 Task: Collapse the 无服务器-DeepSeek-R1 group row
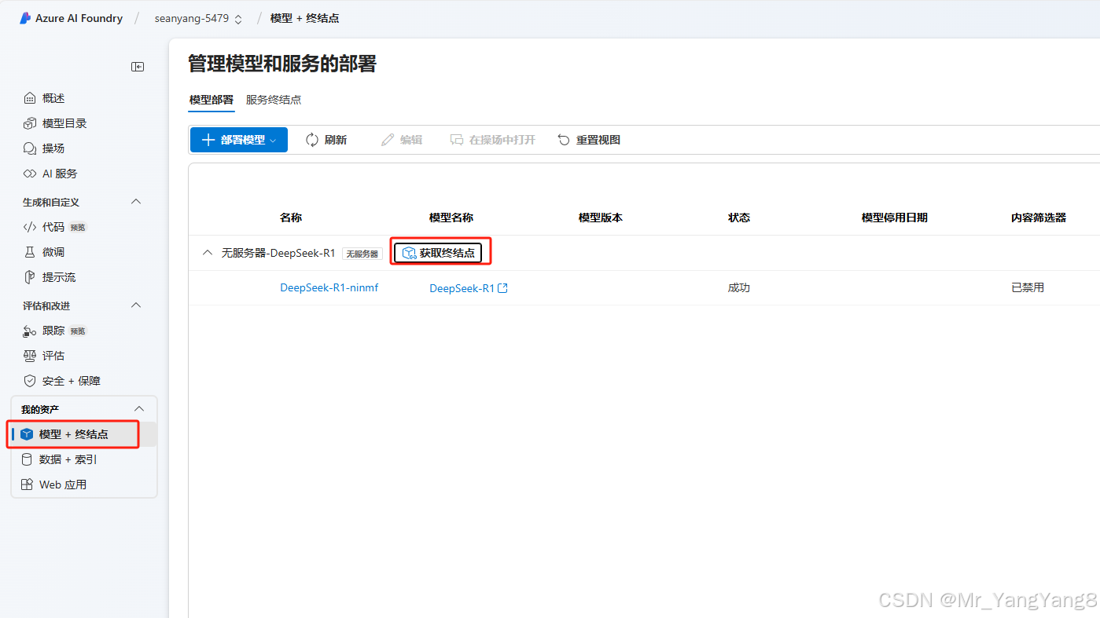(x=208, y=253)
